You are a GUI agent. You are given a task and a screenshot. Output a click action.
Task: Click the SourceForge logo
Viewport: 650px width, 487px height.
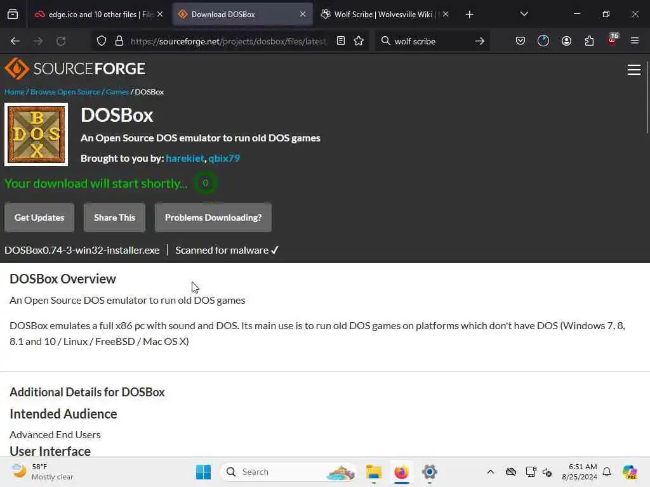(75, 68)
